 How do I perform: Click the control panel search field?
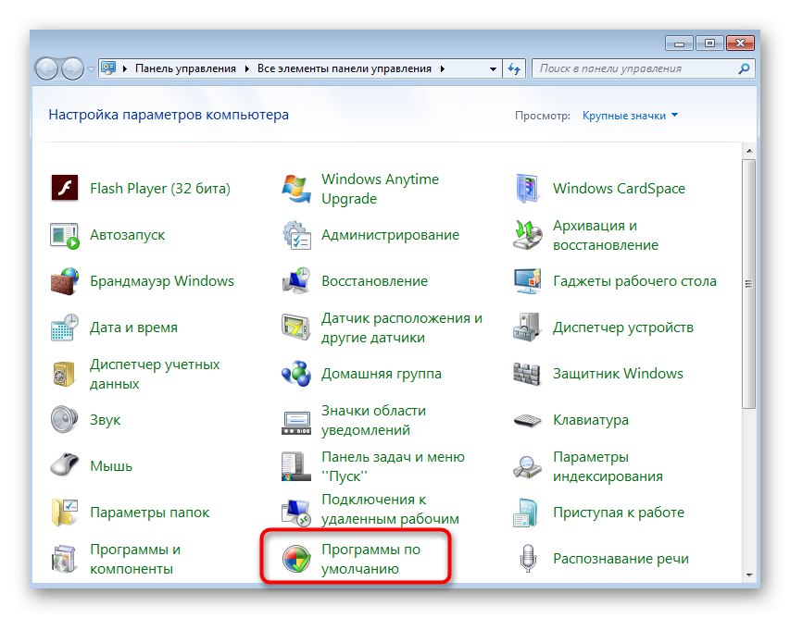[x=643, y=69]
